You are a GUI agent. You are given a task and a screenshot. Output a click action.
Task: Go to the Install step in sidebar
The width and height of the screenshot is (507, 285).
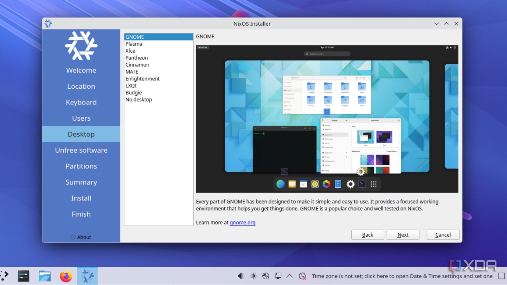click(81, 198)
